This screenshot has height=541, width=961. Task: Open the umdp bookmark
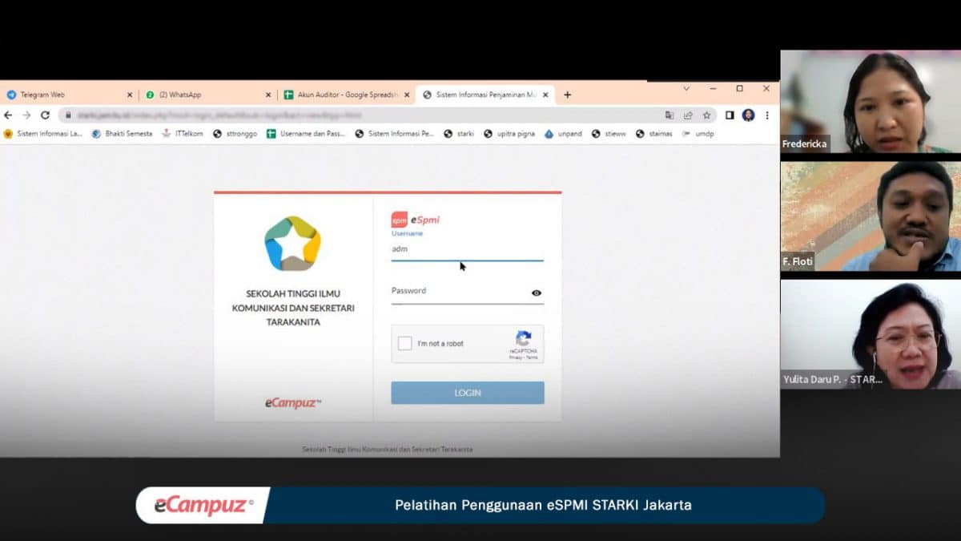698,134
